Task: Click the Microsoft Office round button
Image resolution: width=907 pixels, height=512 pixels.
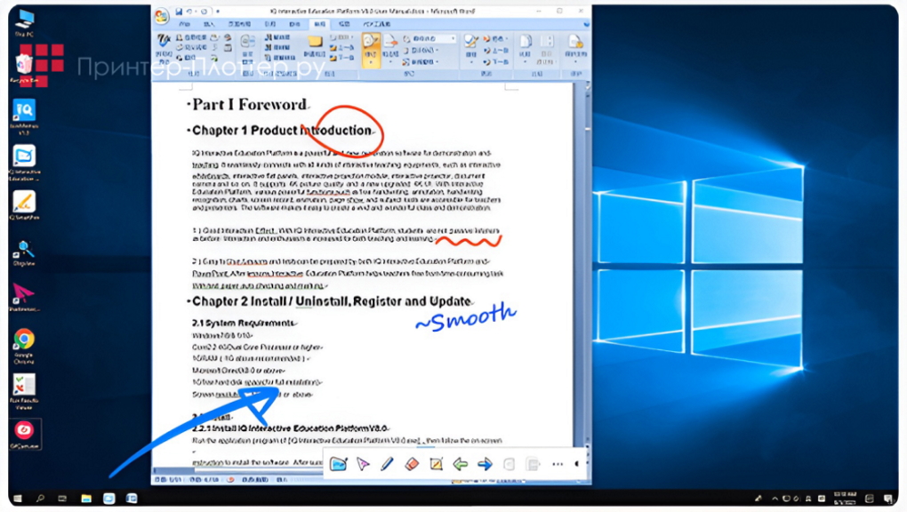Action: [x=162, y=15]
